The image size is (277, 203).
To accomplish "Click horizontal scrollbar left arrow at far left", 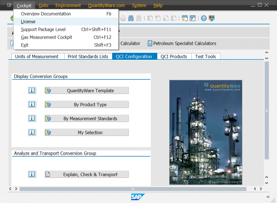I will tap(10, 189).
